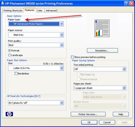Enable the Borderless checkbox
The width and height of the screenshot is (135, 127).
[x=16, y=73]
